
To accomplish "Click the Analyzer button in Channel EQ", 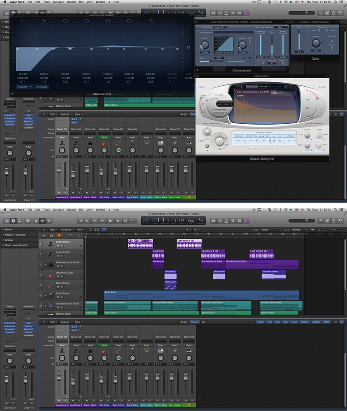I will pyautogui.click(x=24, y=87).
